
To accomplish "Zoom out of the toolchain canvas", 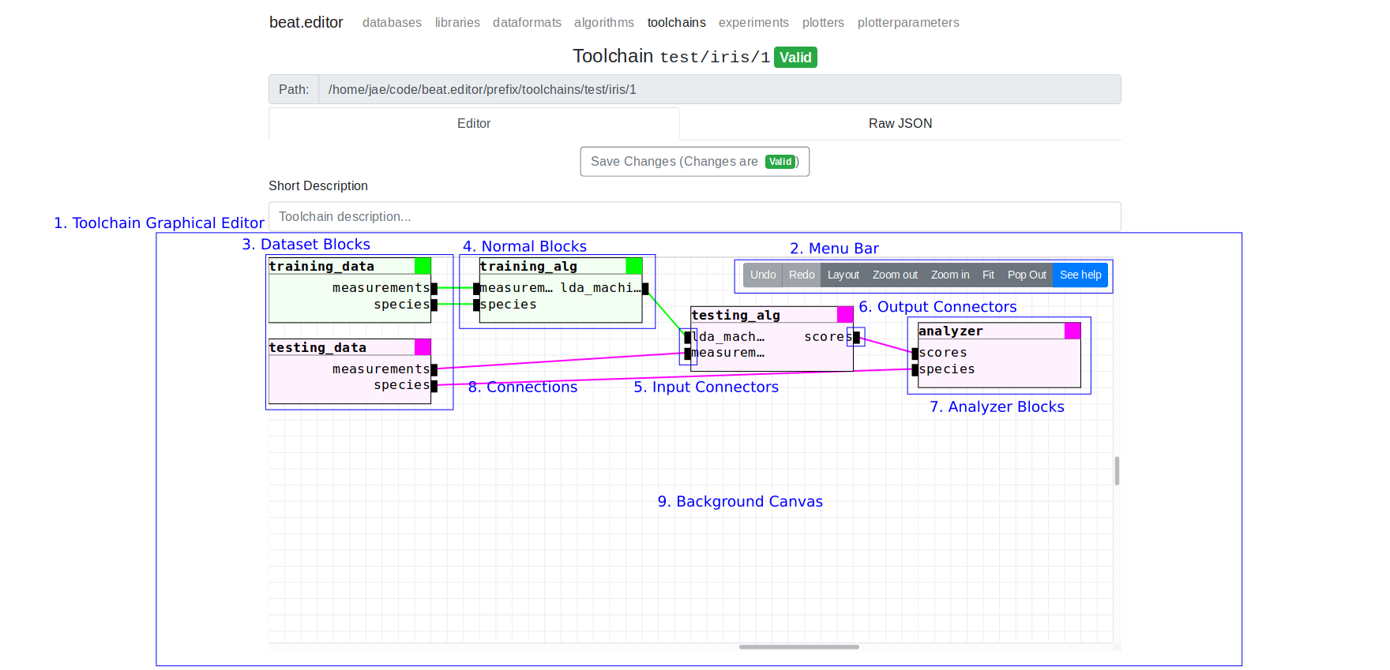I will (894, 275).
